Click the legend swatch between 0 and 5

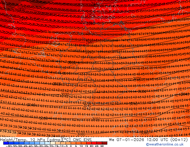click(x=73, y=143)
